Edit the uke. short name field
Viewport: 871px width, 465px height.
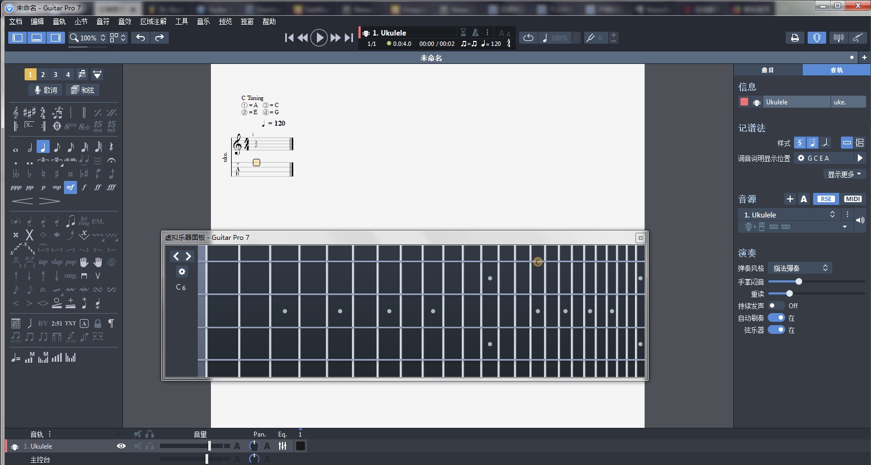tap(849, 102)
